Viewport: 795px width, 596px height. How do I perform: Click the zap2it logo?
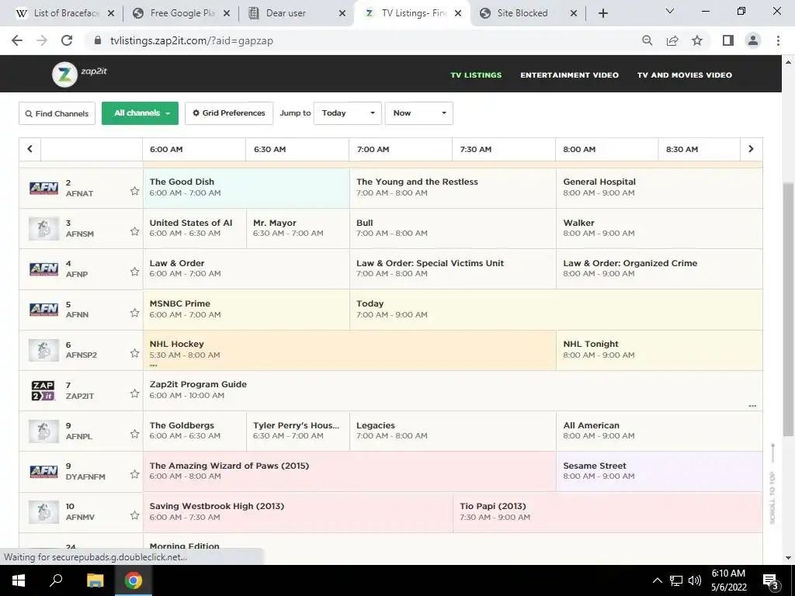80,74
